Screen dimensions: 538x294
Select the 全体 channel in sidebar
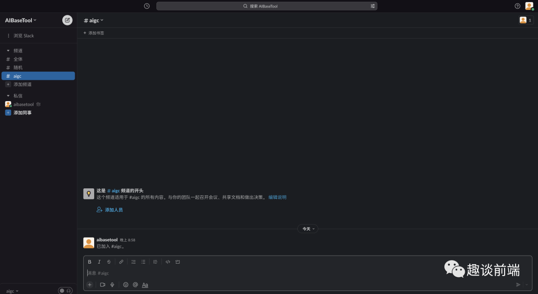[18, 59]
